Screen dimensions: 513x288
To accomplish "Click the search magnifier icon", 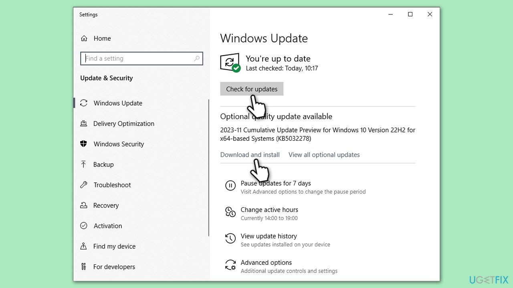I will (x=197, y=58).
